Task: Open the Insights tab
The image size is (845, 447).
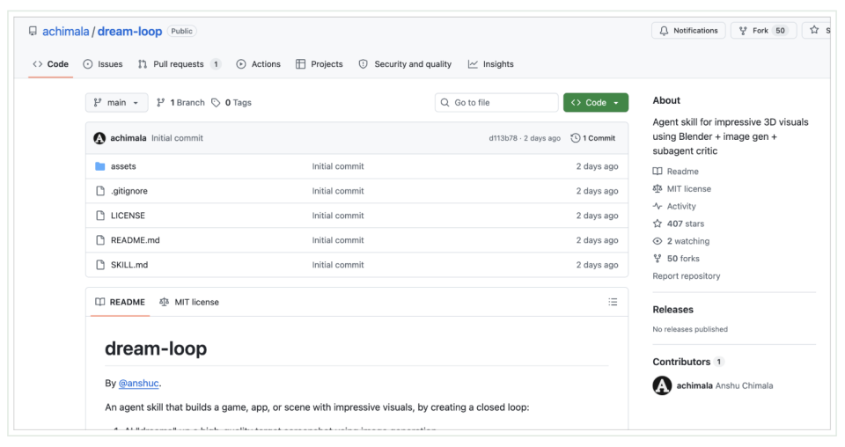Action: coord(491,64)
